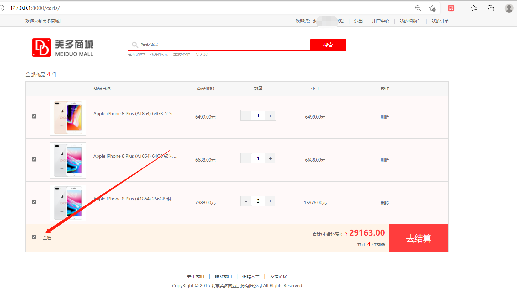Delete the 6499.00元 iPhone from cart
Image resolution: width=517 pixels, height=288 pixels.
(385, 117)
